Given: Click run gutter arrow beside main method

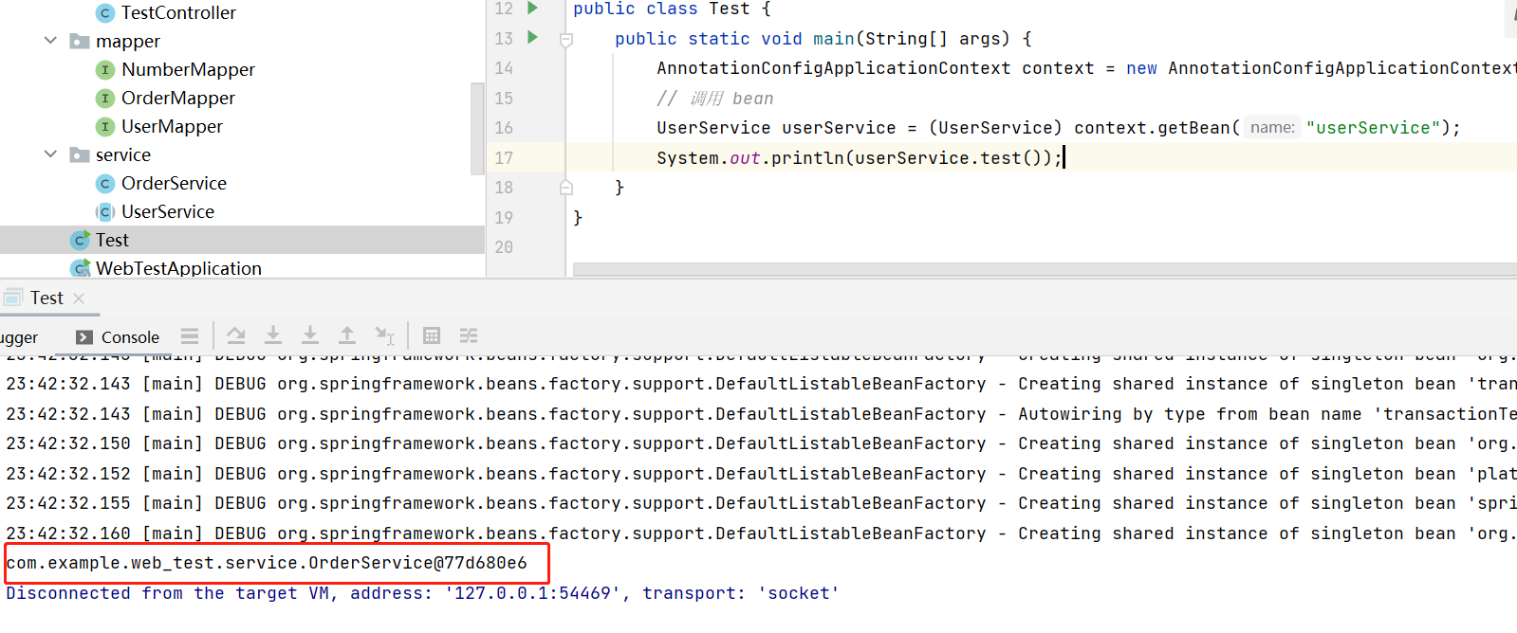Looking at the screenshot, I should [x=533, y=38].
